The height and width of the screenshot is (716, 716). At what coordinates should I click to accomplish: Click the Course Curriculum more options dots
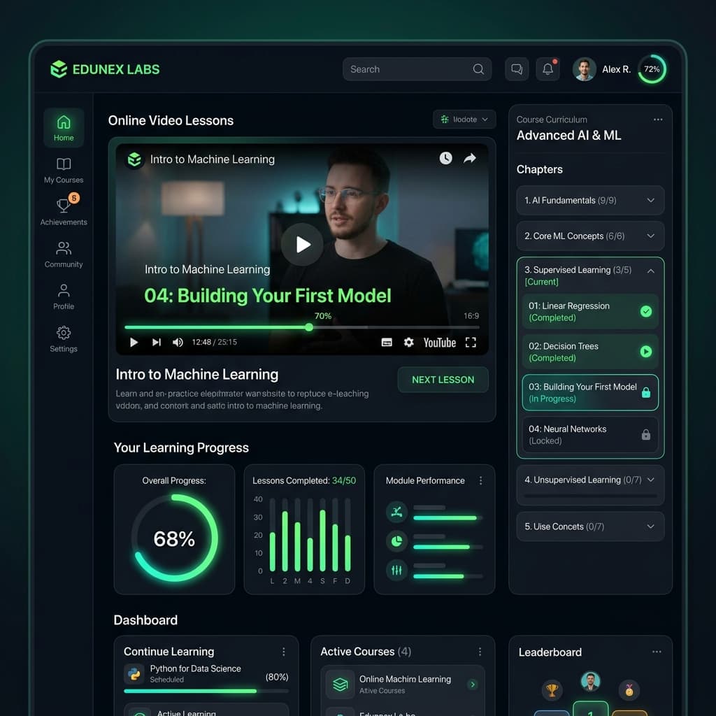pyautogui.click(x=657, y=120)
